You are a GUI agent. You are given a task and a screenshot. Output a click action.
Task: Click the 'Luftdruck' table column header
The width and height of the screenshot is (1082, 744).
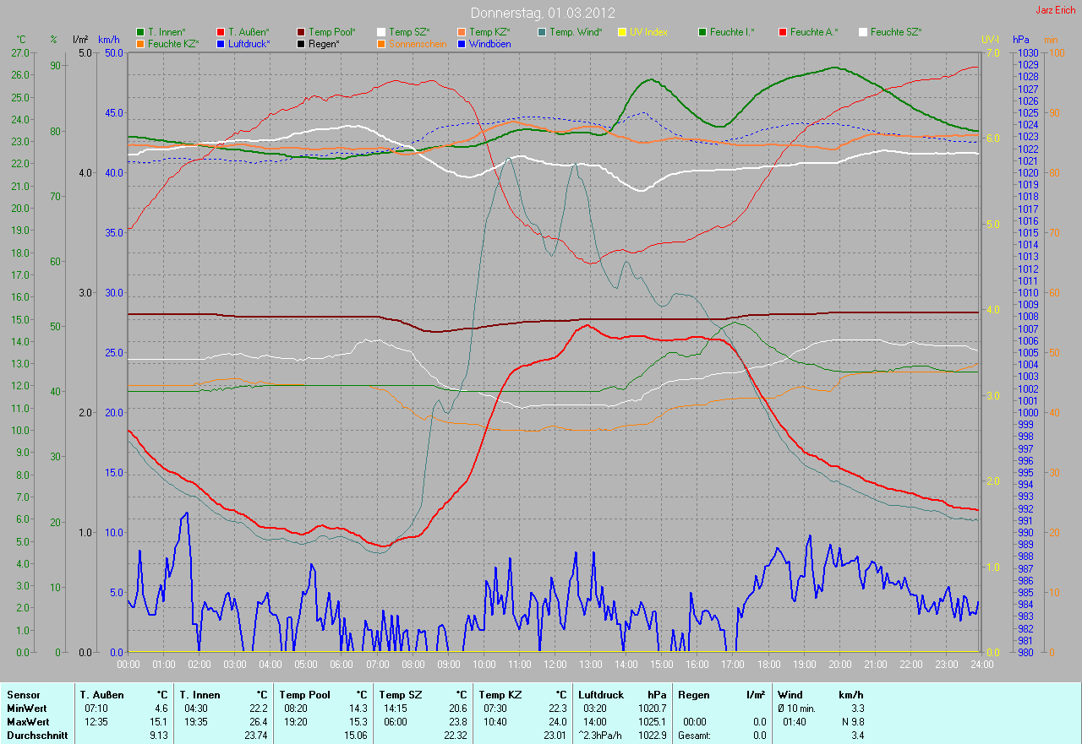(x=601, y=695)
